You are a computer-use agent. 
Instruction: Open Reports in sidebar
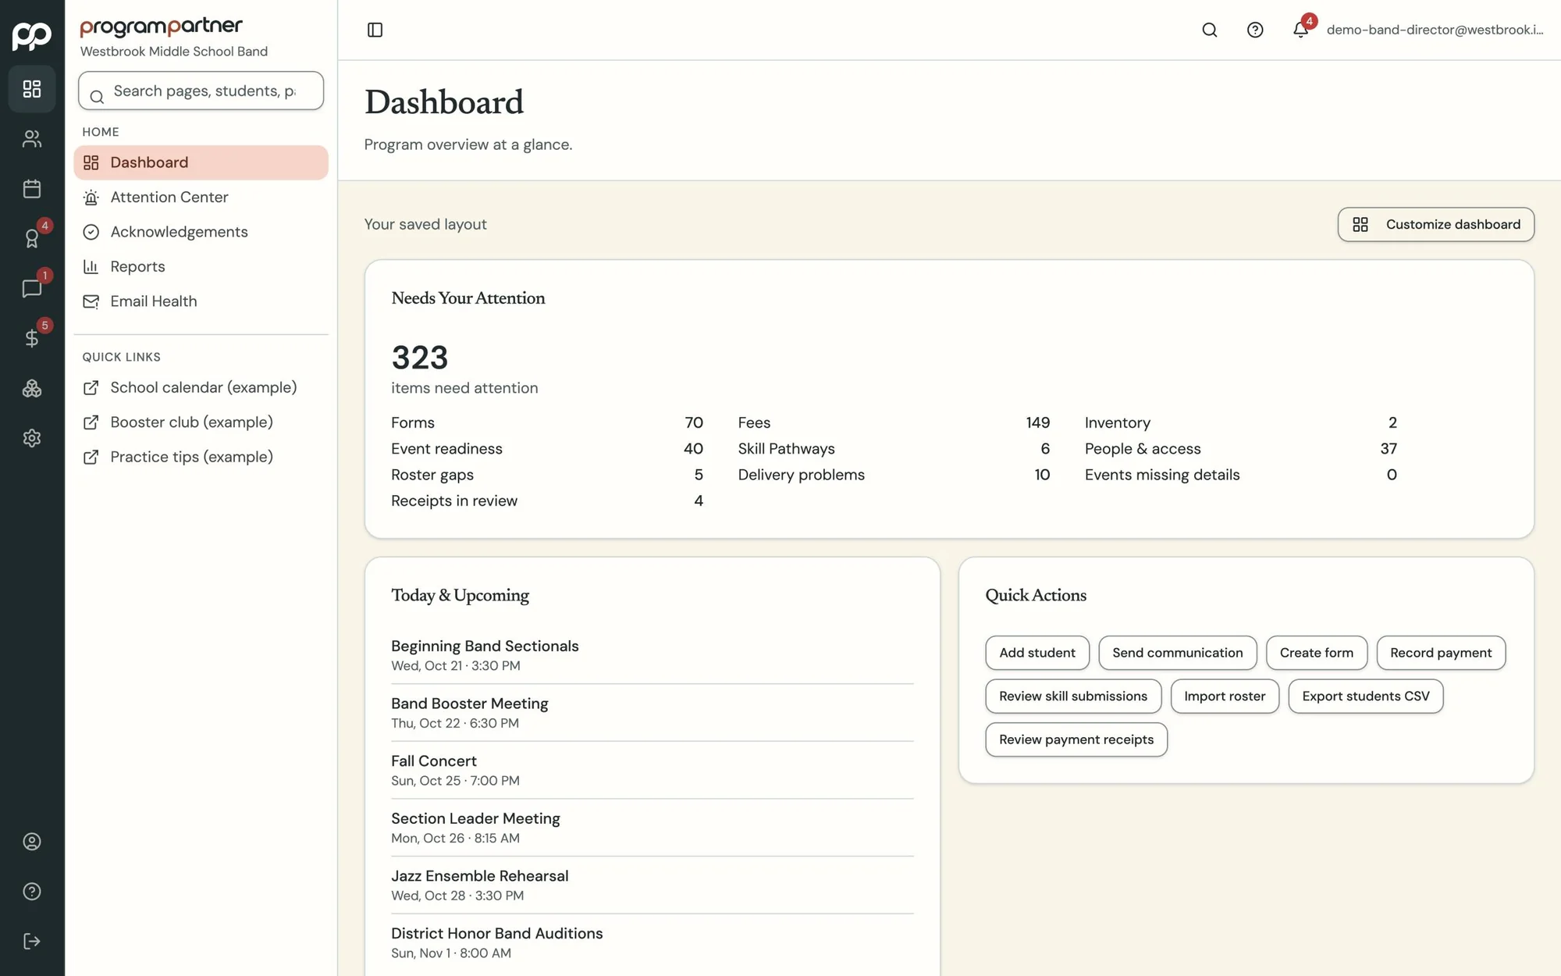coord(201,267)
